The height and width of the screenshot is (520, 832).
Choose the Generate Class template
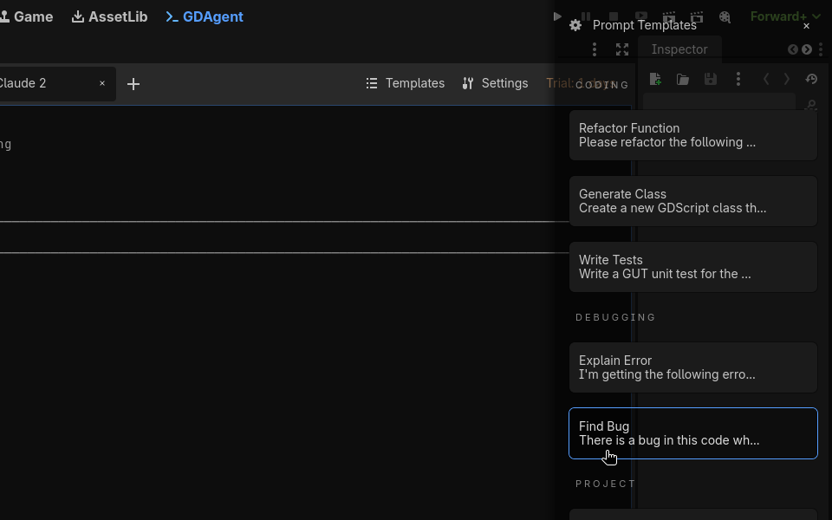pos(692,201)
